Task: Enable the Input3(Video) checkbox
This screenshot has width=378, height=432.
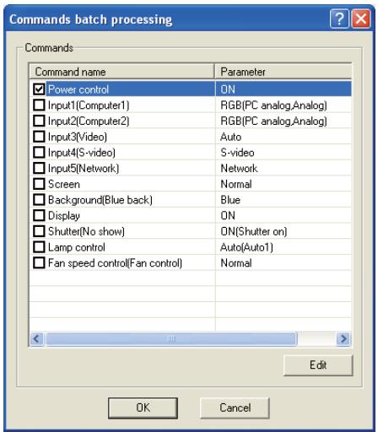Action: click(x=39, y=137)
